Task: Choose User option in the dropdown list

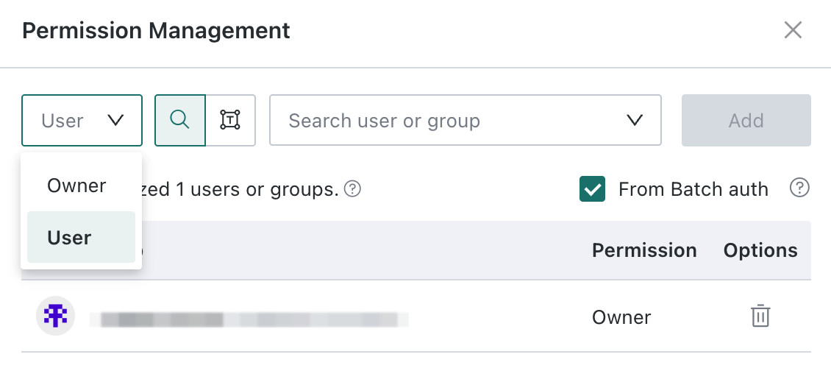Action: [81, 237]
